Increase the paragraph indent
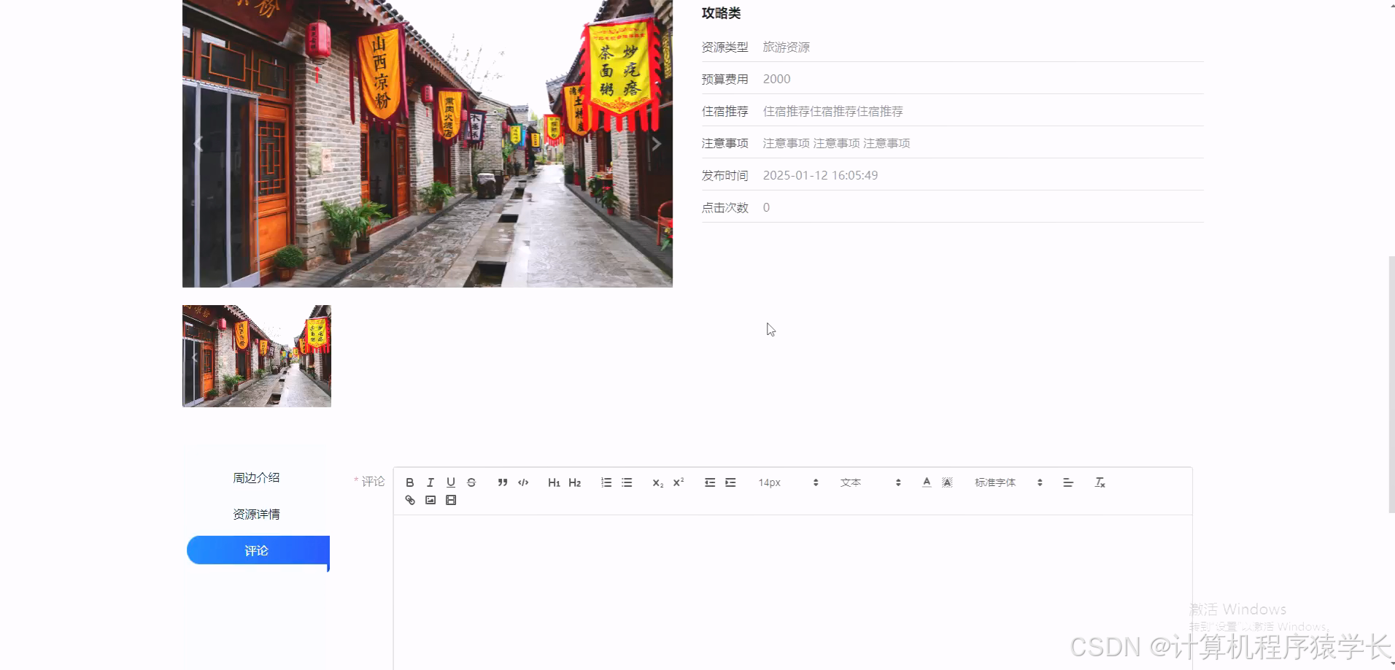The height and width of the screenshot is (670, 1395). pyautogui.click(x=730, y=482)
